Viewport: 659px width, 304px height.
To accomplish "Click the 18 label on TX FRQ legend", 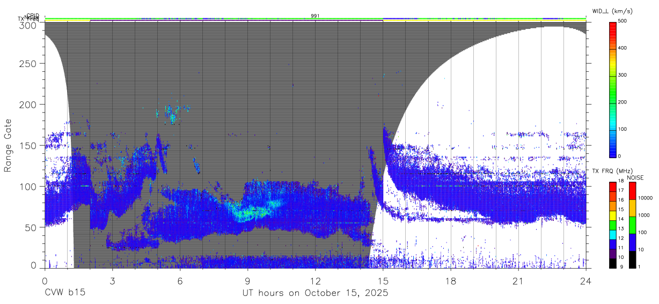I will coord(620,181).
